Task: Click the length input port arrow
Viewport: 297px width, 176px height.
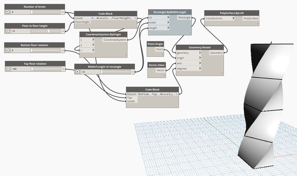Action: pos(168,28)
